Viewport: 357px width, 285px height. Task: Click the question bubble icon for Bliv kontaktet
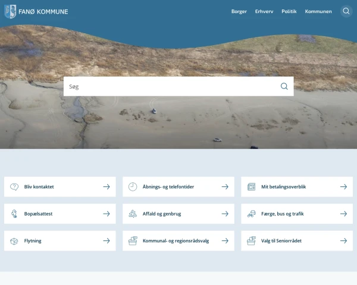14,186
